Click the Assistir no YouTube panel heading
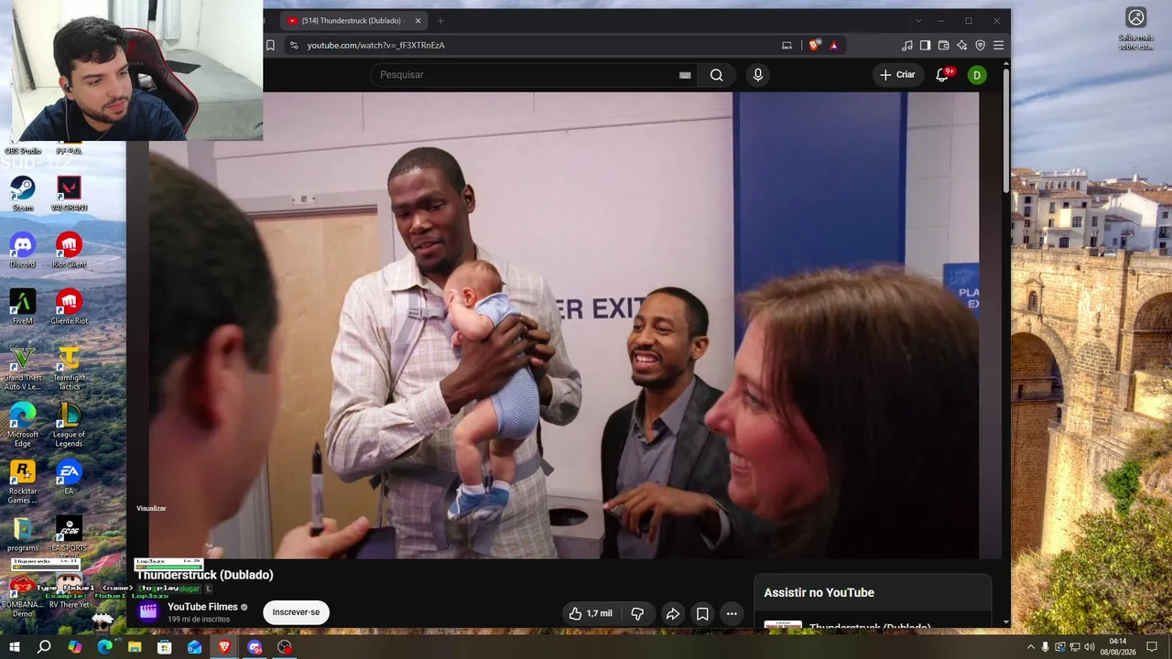Screen dimensions: 1172x659 (x=819, y=592)
